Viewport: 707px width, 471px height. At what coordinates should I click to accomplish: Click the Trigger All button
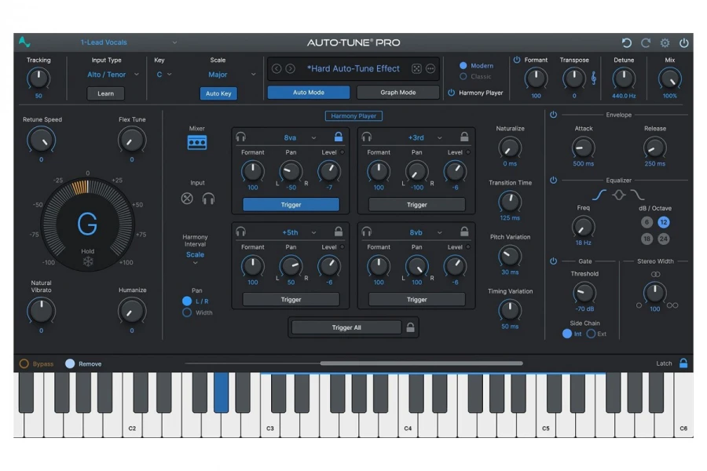tap(346, 327)
